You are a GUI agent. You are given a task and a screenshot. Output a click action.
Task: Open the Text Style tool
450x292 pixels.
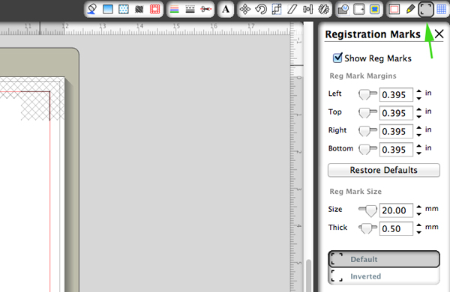(226, 10)
